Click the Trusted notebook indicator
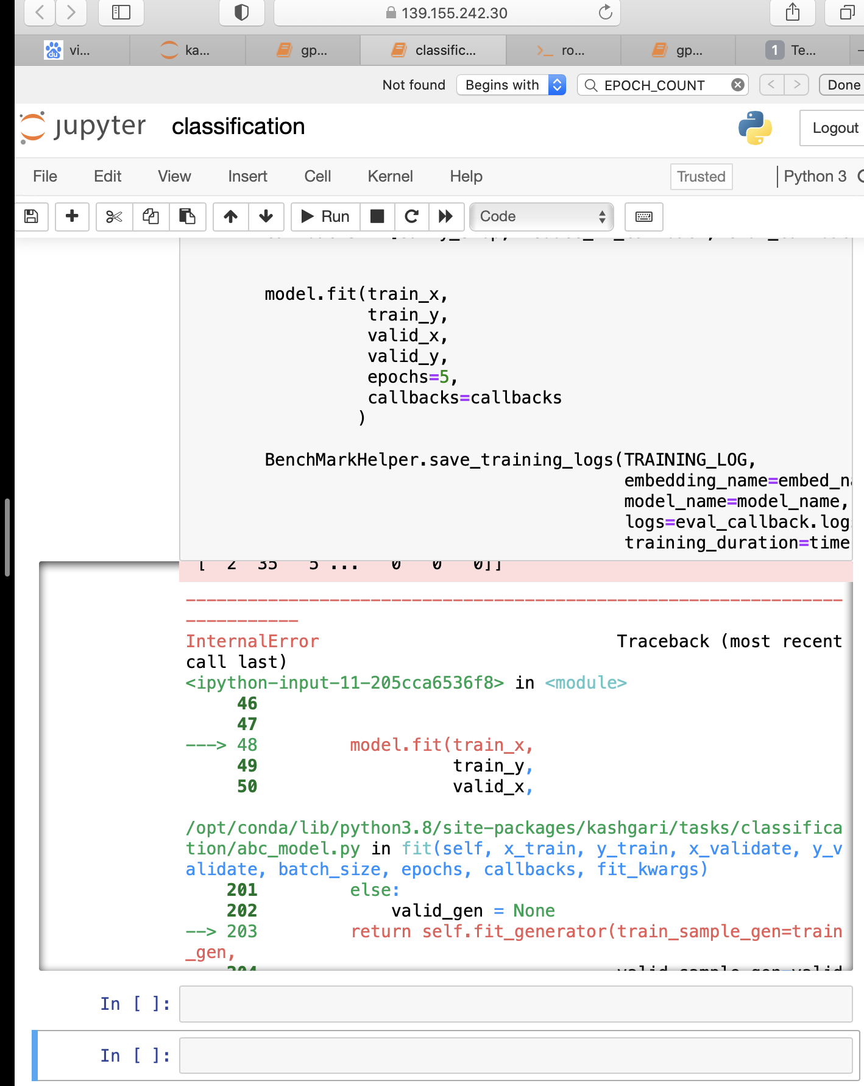Screen dimensions: 864x1086 click(x=701, y=177)
